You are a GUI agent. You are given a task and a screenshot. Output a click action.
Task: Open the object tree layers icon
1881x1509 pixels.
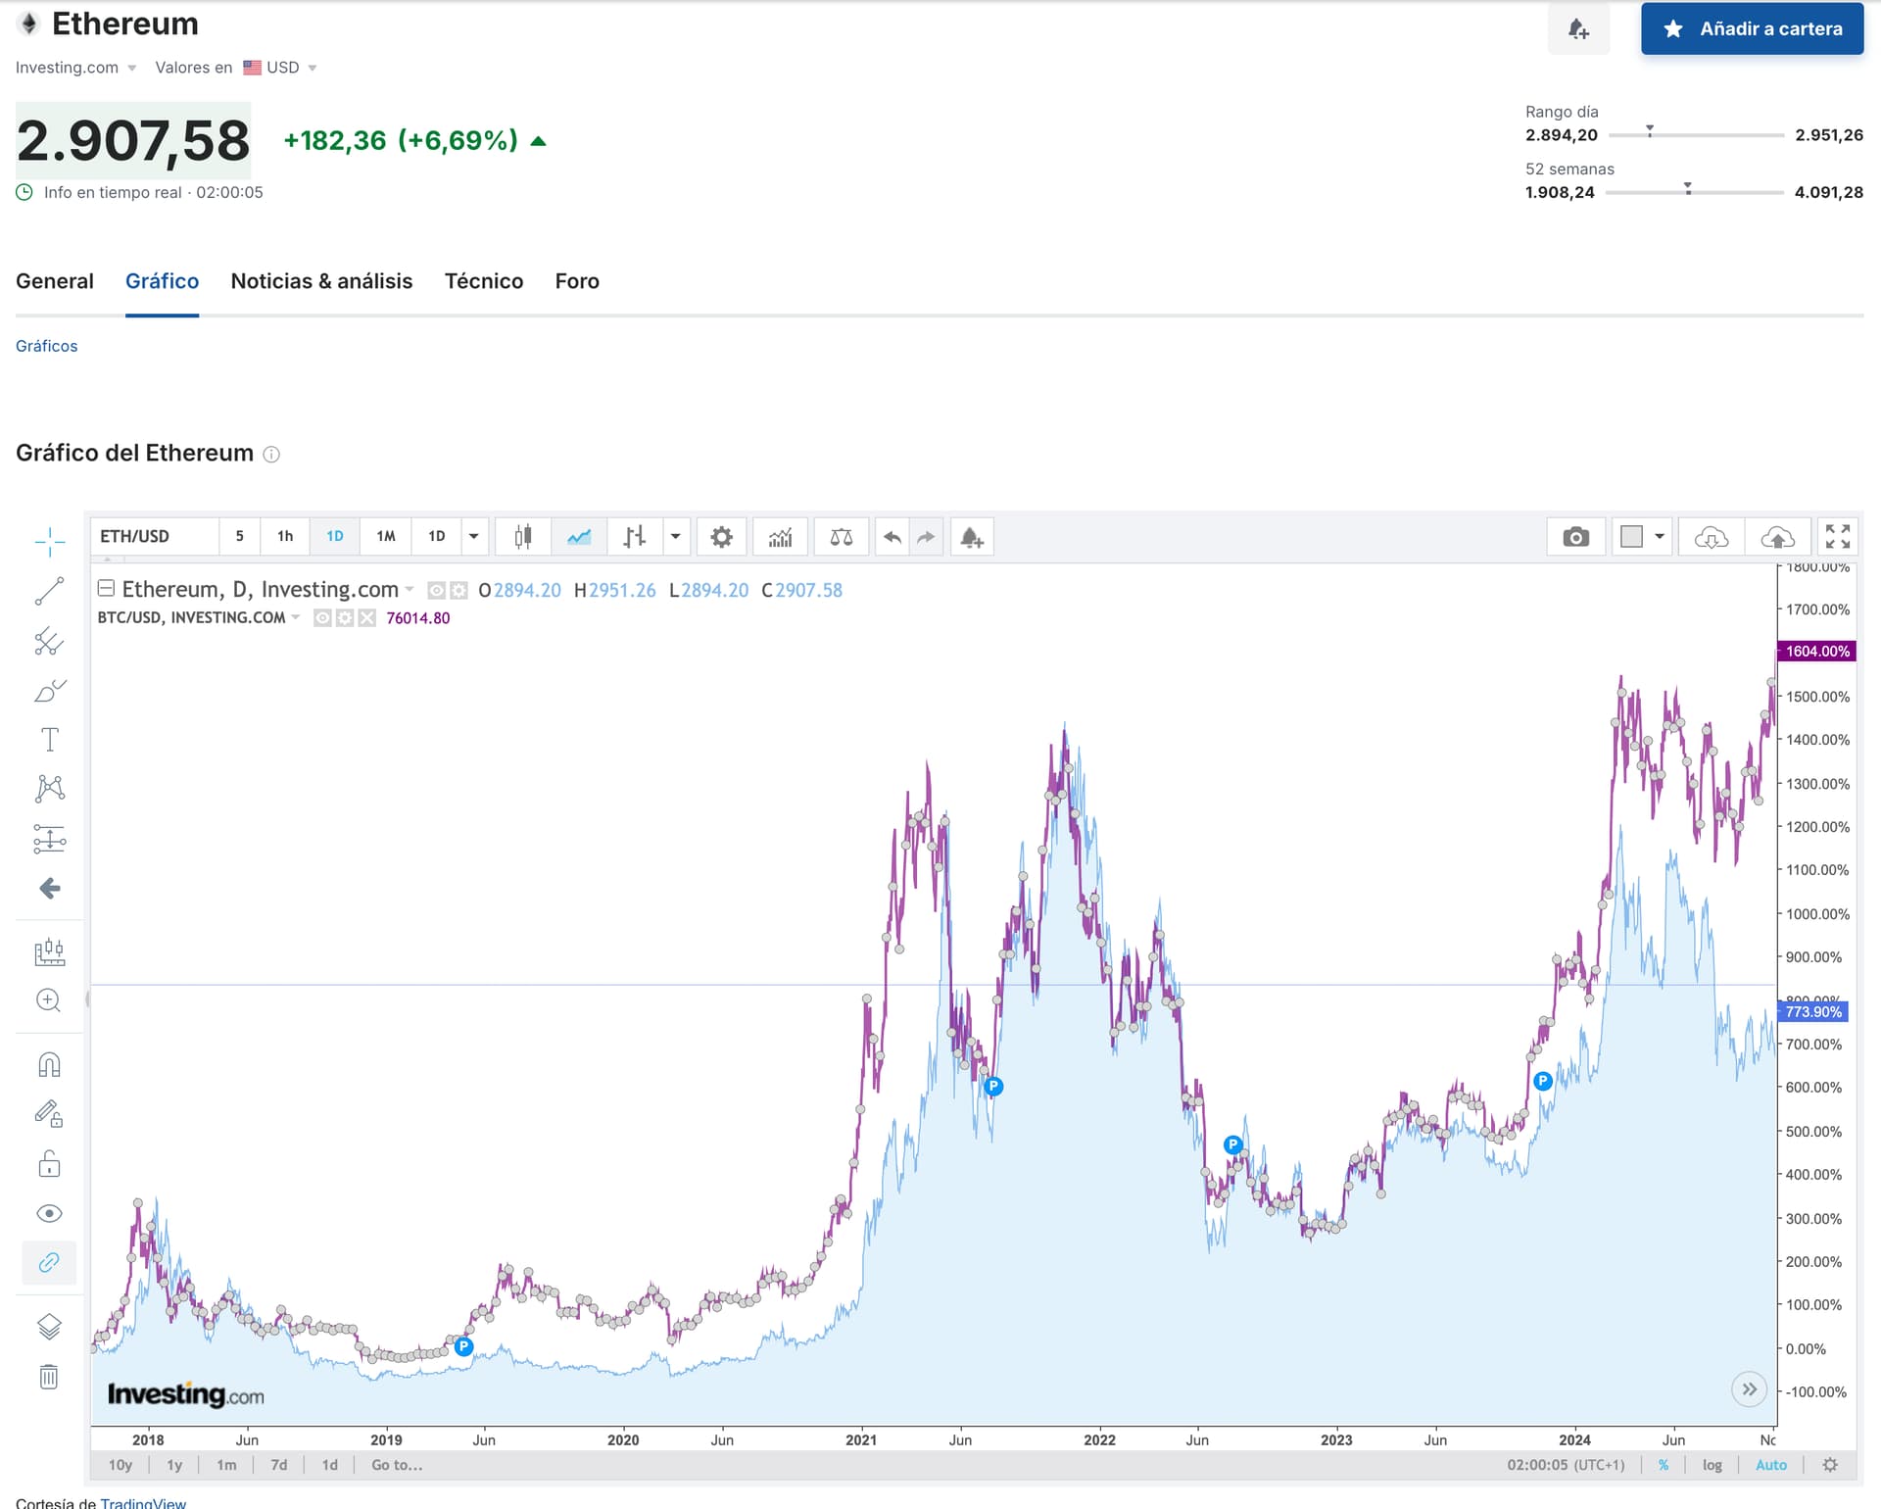click(49, 1327)
